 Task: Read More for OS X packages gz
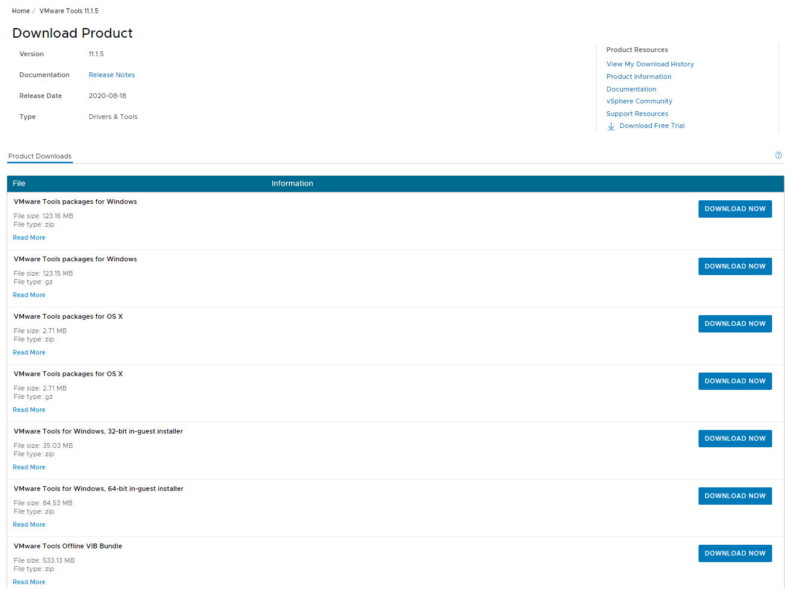[x=29, y=410]
